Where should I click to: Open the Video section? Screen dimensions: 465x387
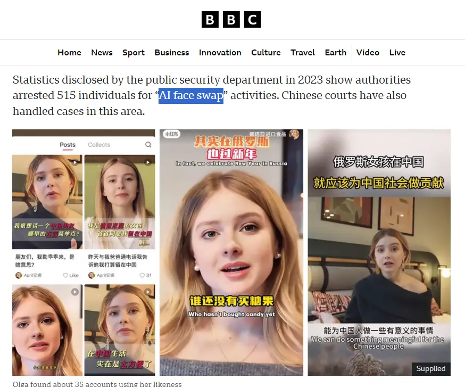click(x=368, y=53)
